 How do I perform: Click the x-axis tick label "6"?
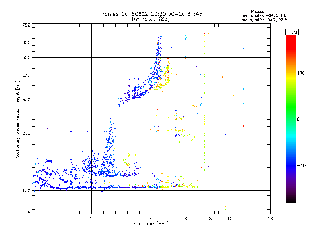click(x=186, y=219)
